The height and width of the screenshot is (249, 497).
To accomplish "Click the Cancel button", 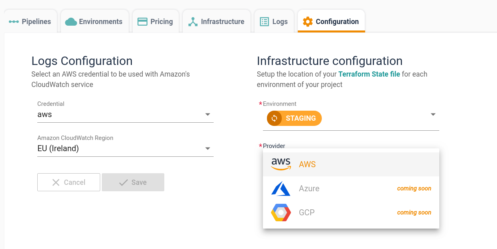I will tap(69, 182).
